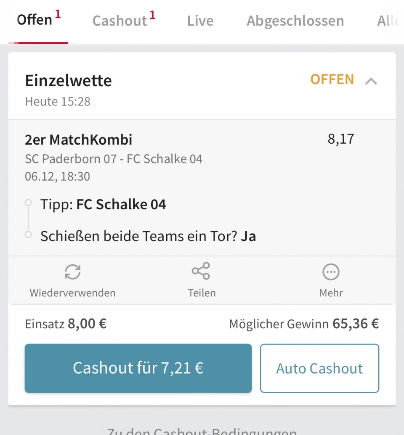Tap the Mehr label text
404x435 pixels.
coord(331,293)
